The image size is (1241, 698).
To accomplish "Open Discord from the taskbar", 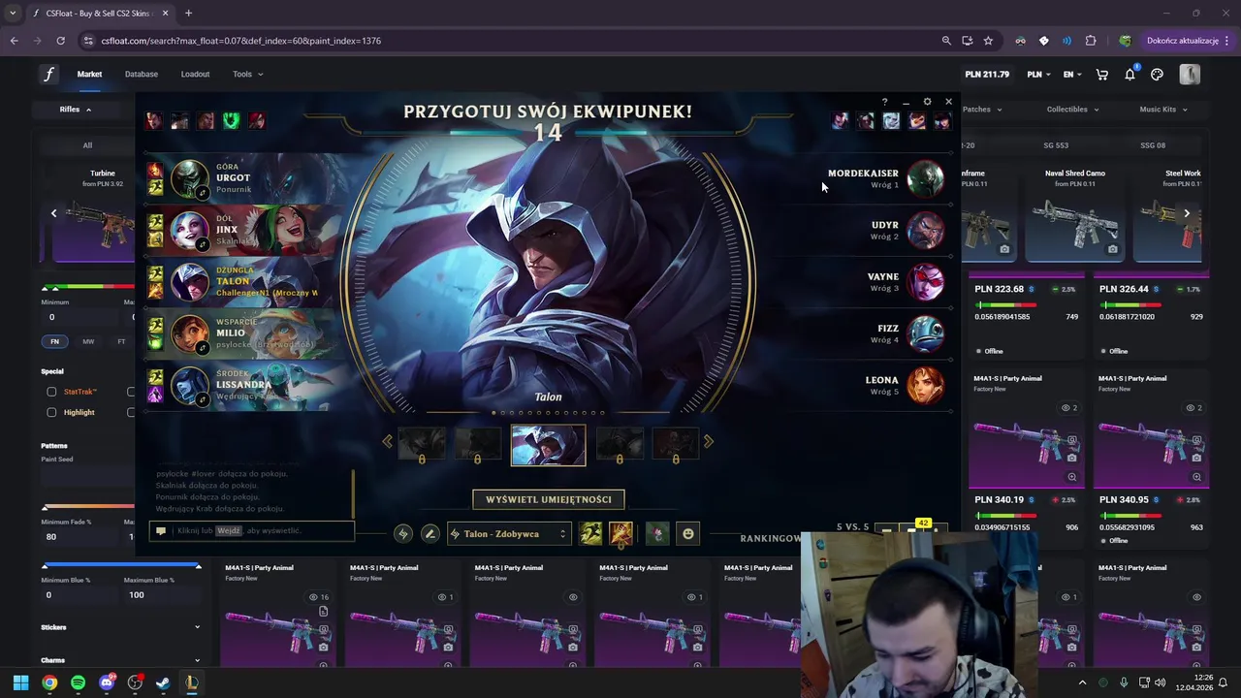I will [107, 682].
